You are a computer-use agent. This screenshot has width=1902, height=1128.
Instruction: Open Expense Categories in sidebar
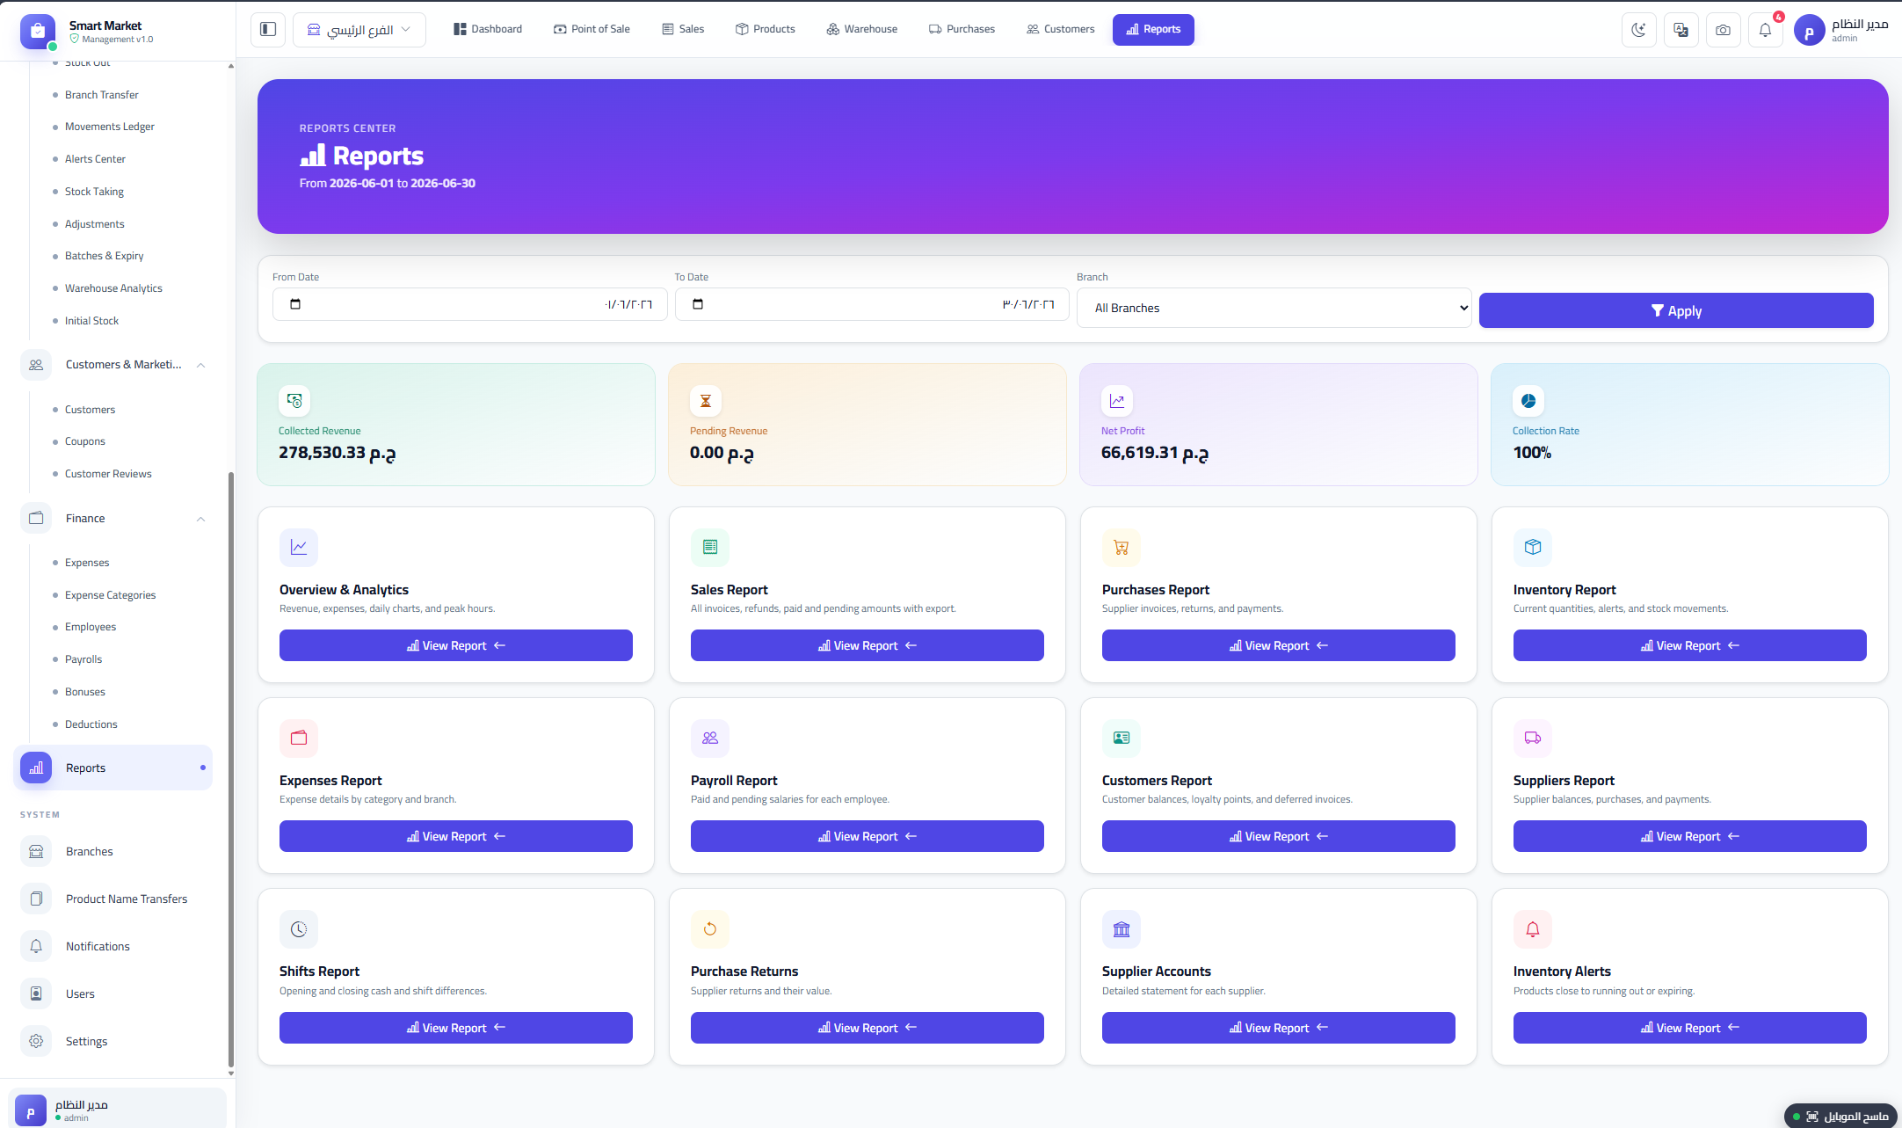coord(111,595)
